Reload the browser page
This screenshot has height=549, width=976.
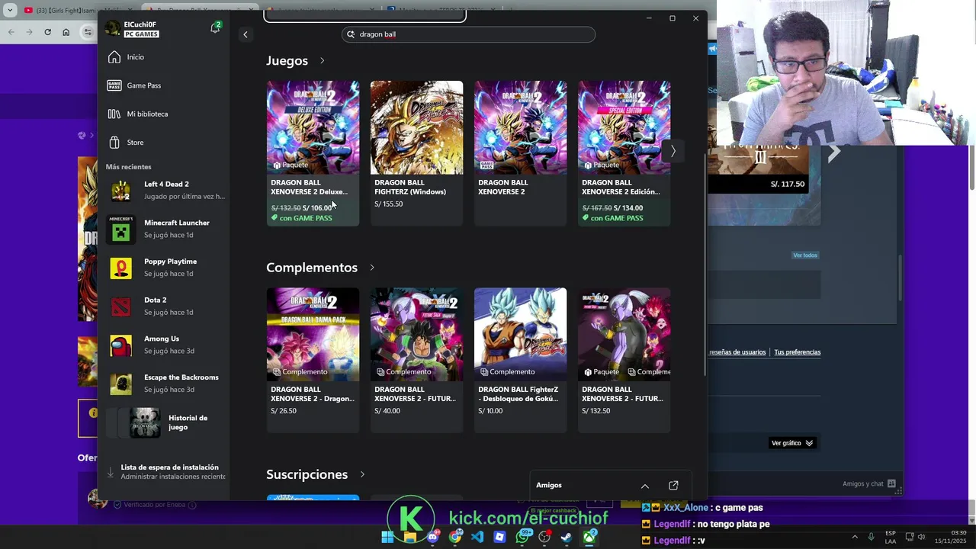(x=47, y=32)
